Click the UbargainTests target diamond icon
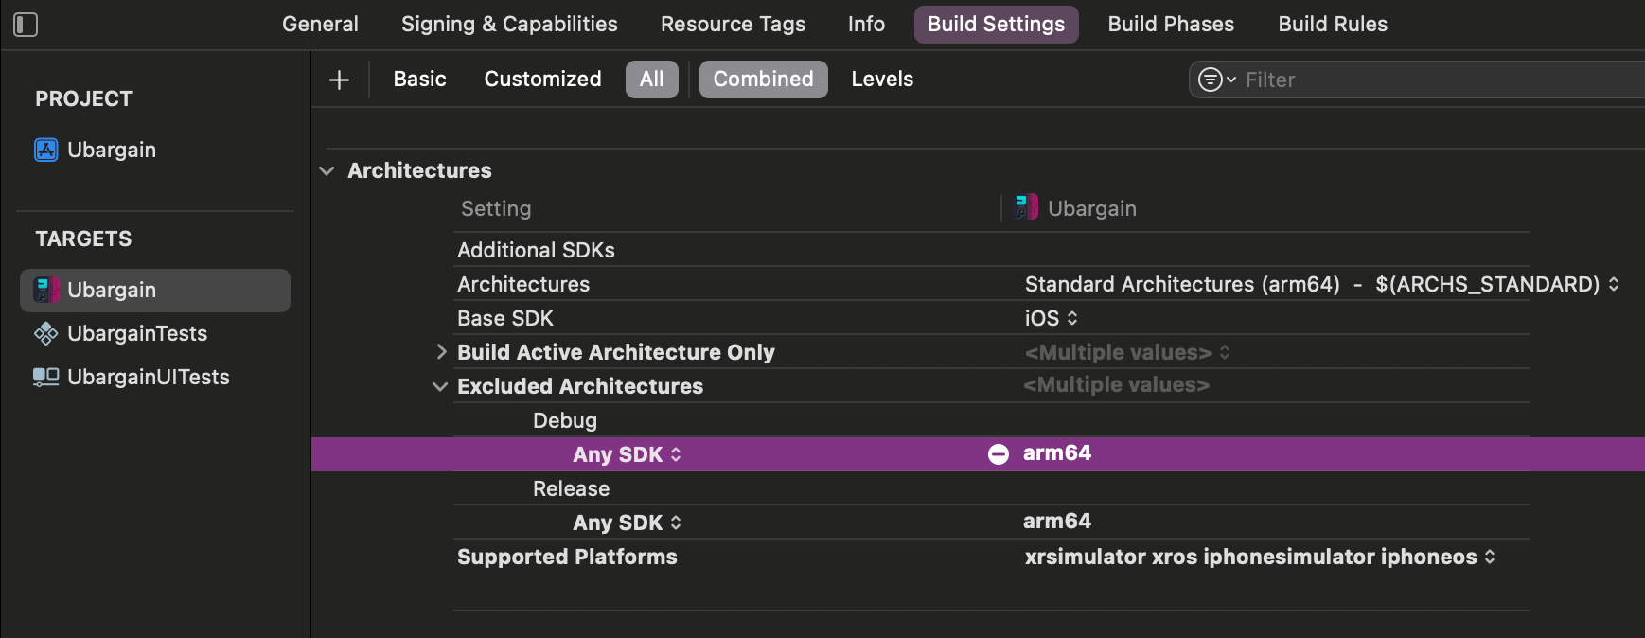The image size is (1645, 638). 46,333
